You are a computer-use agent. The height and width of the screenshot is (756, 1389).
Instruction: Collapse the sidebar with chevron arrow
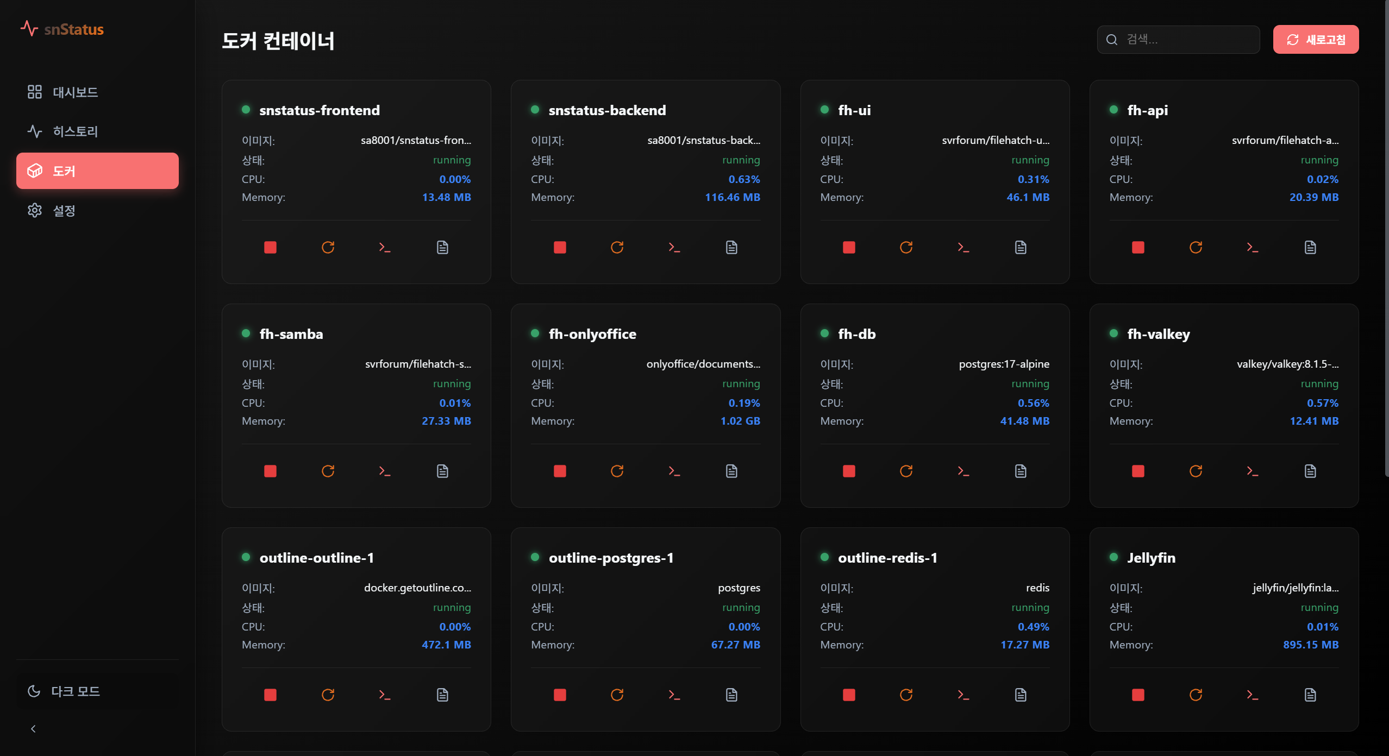[33, 729]
